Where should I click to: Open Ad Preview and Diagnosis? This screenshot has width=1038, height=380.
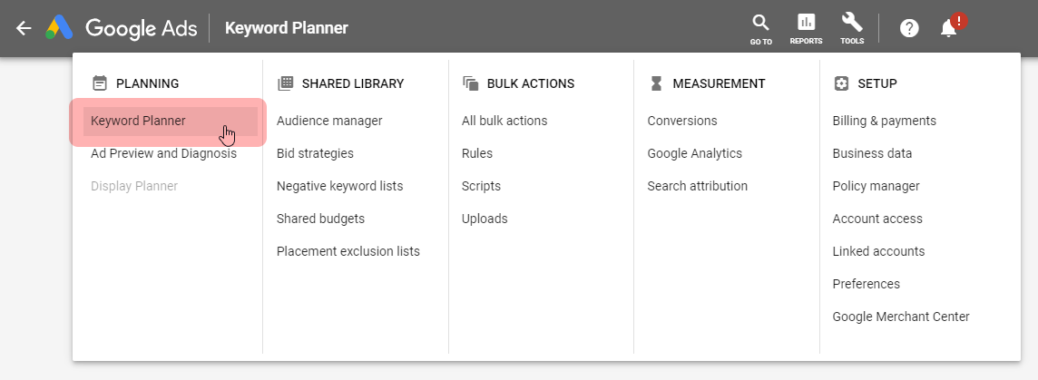pyautogui.click(x=163, y=153)
